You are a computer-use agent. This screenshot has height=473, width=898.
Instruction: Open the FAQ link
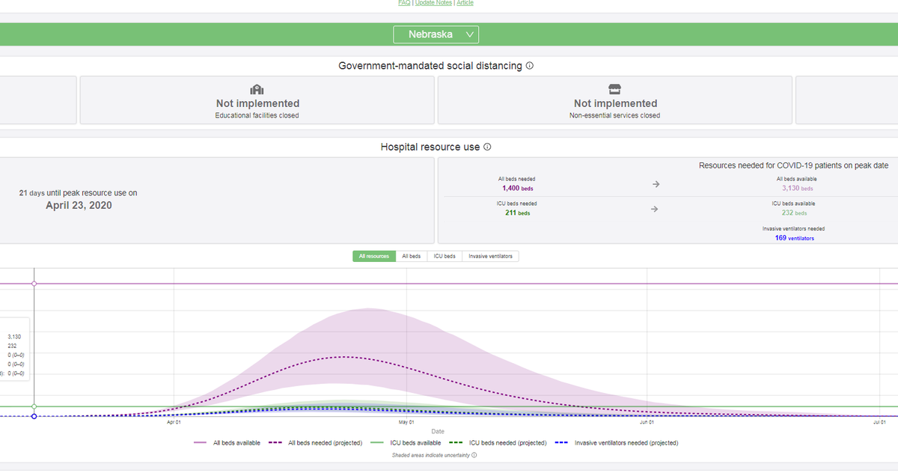(403, 3)
